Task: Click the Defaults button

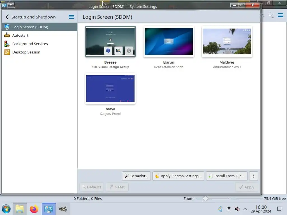Action: 92,187
